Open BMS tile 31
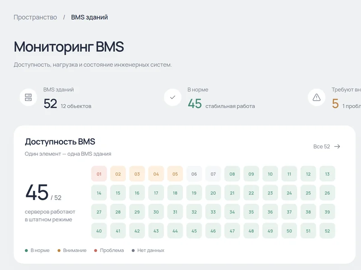Image resolution: width=361 pixels, height=270 pixels. [175, 212]
